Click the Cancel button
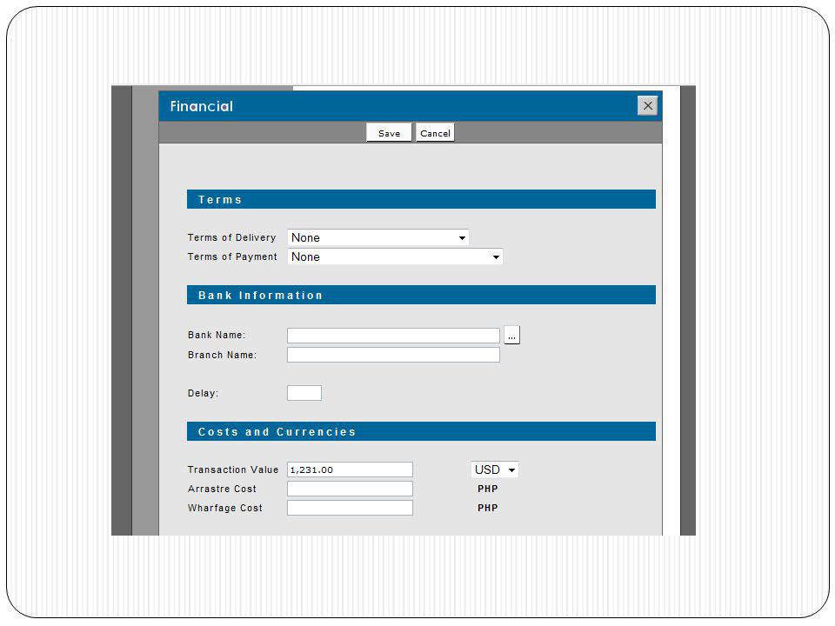The image size is (835, 626). tap(435, 133)
